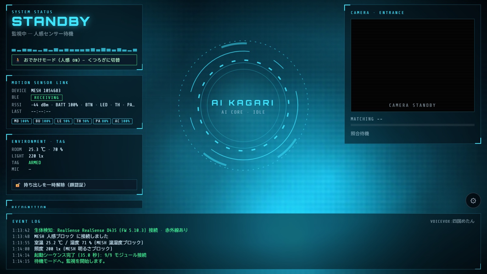This screenshot has width=487, height=274.
Task: Open settings with the gear icon
Action: click(x=473, y=201)
